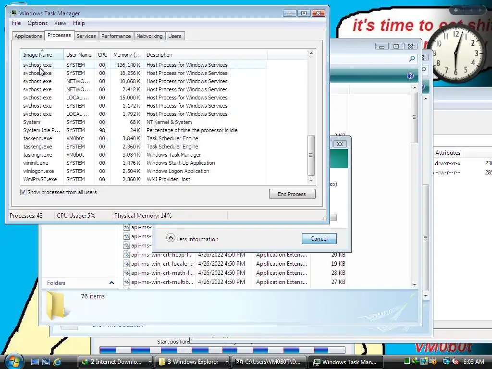Viewport: 492px width, 369px height.
Task: Switch to the Applications tab
Action: [x=28, y=36]
